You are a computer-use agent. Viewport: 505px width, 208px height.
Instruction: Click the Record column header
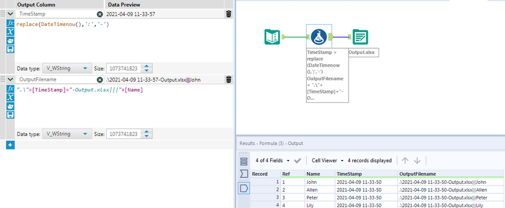266,174
